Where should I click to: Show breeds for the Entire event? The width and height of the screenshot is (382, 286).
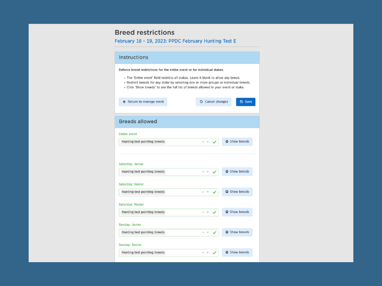coord(237,142)
